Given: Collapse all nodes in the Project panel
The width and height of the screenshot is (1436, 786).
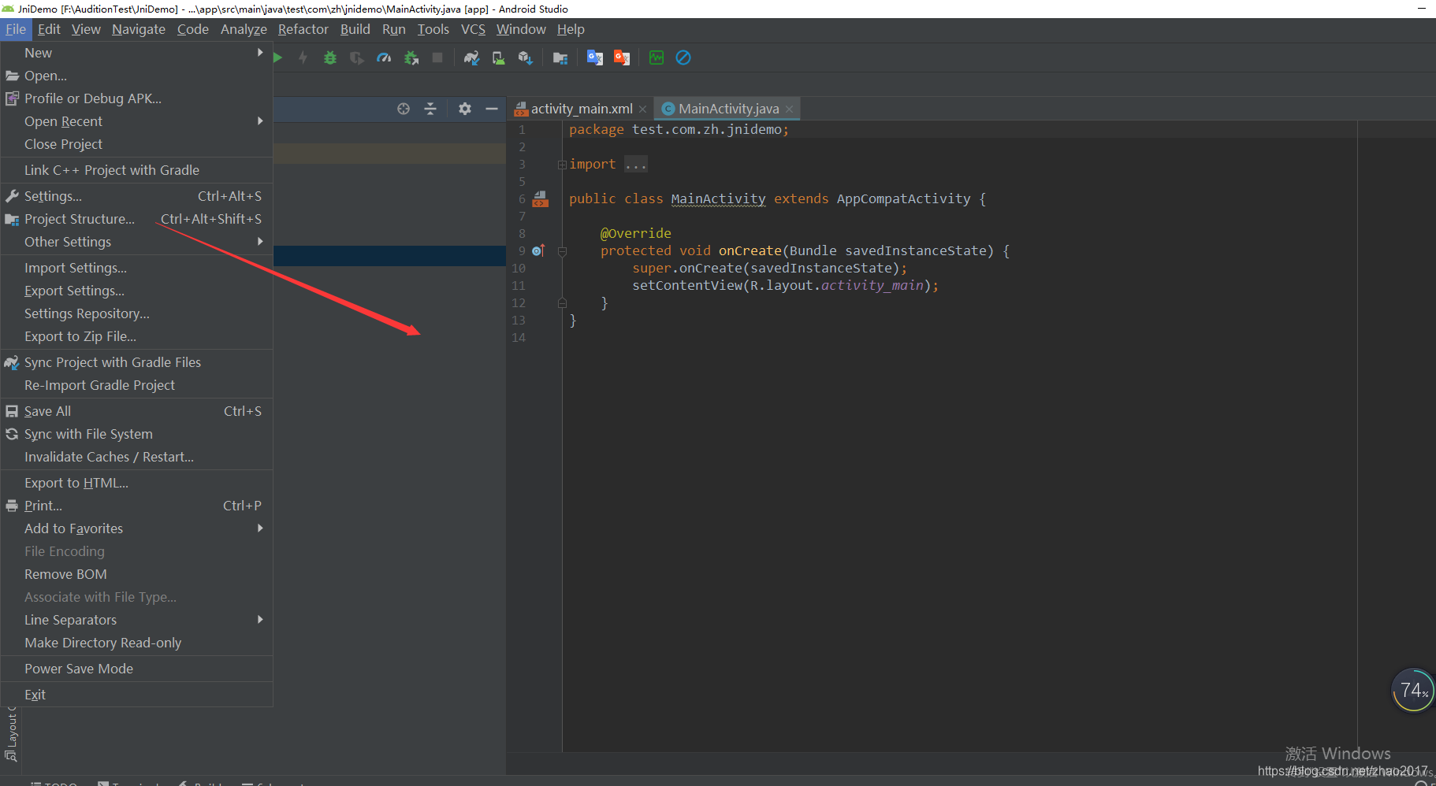Looking at the screenshot, I should click(x=430, y=109).
